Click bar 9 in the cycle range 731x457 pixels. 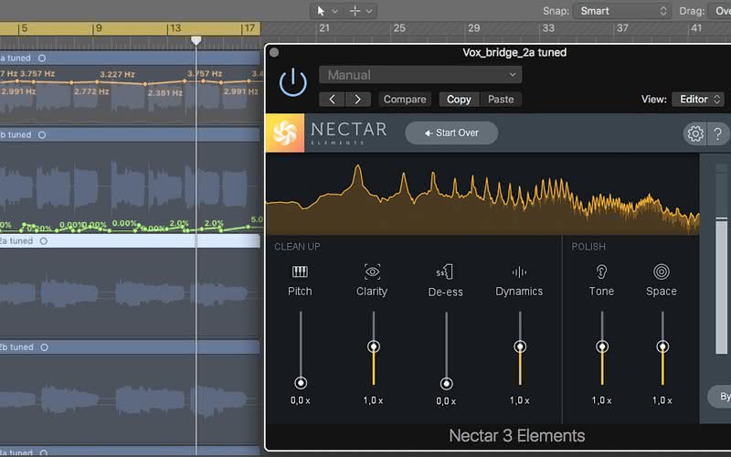coord(99,28)
